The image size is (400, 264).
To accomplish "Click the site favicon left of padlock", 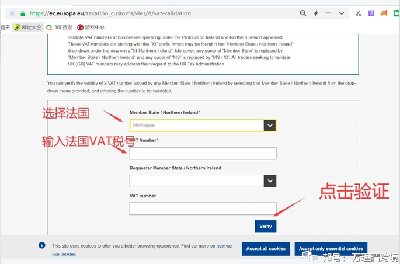I will 12,13.
